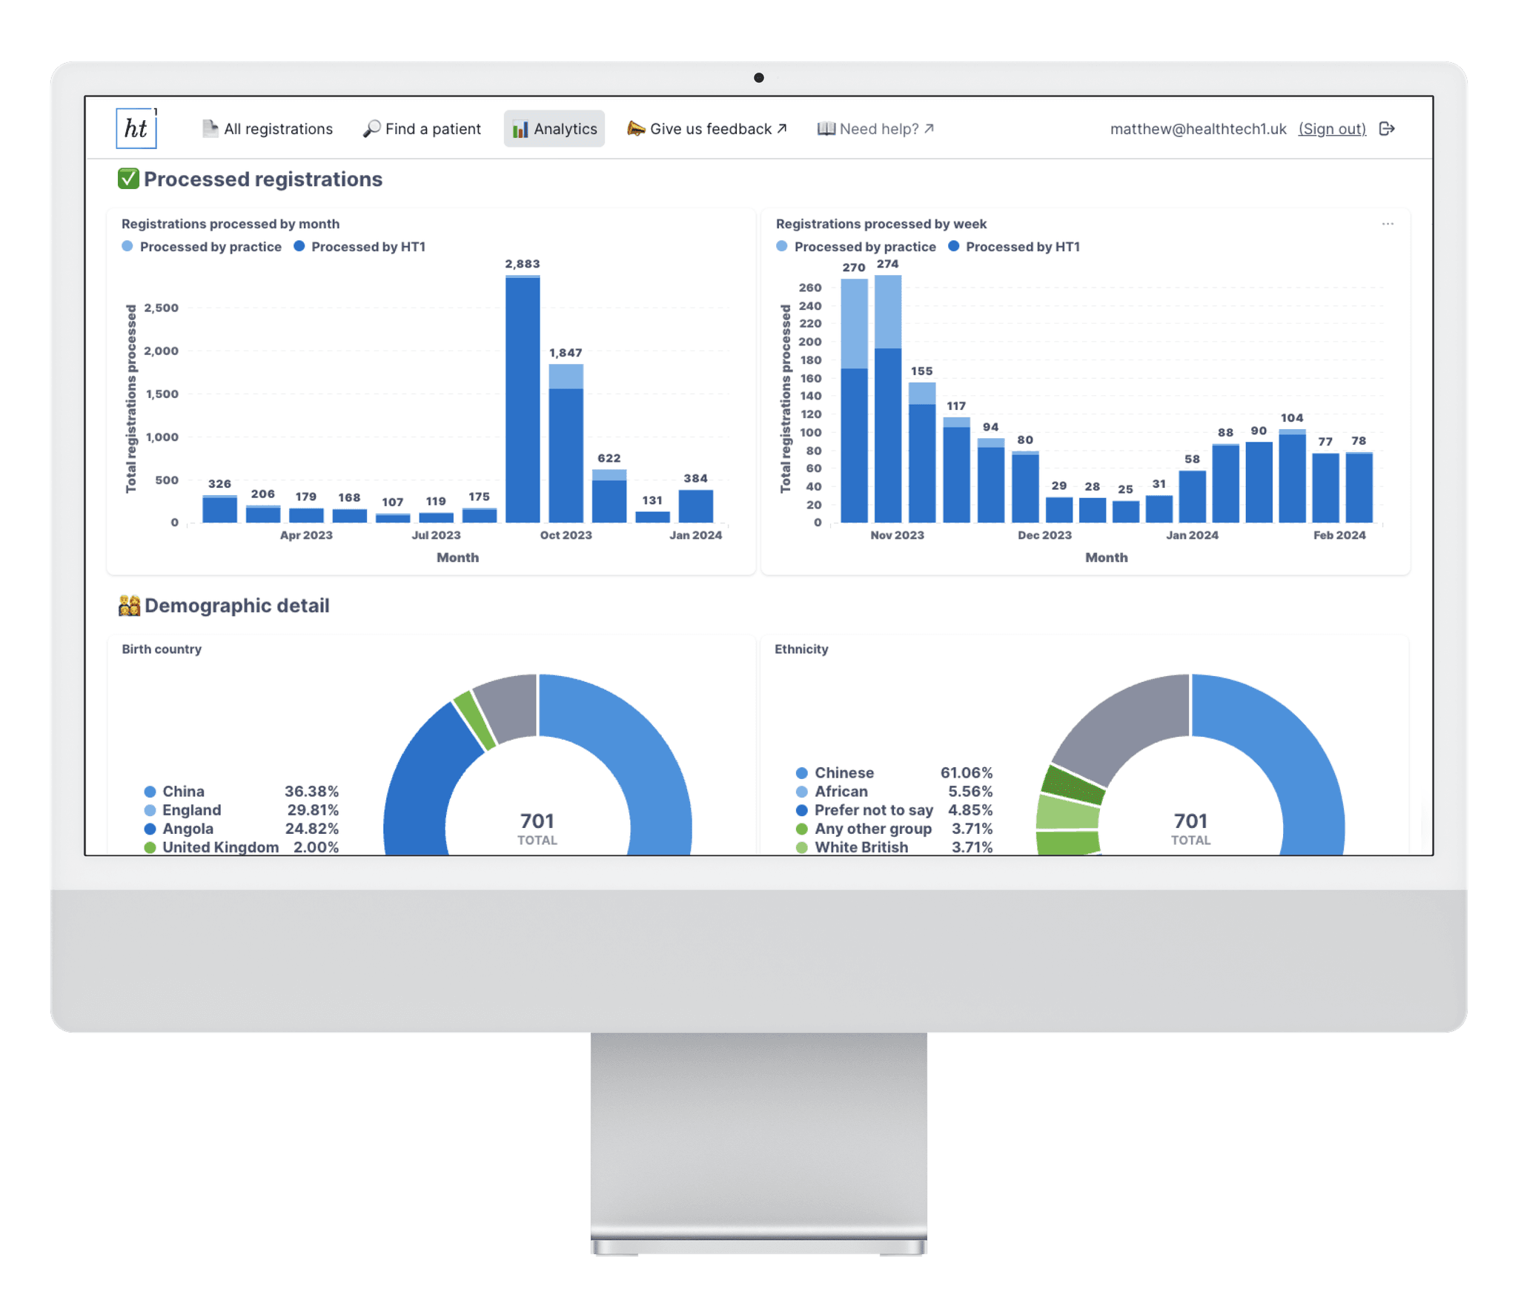The width and height of the screenshot is (1518, 1312).
Task: Click the weekly bar labeled 155
Action: tap(922, 453)
